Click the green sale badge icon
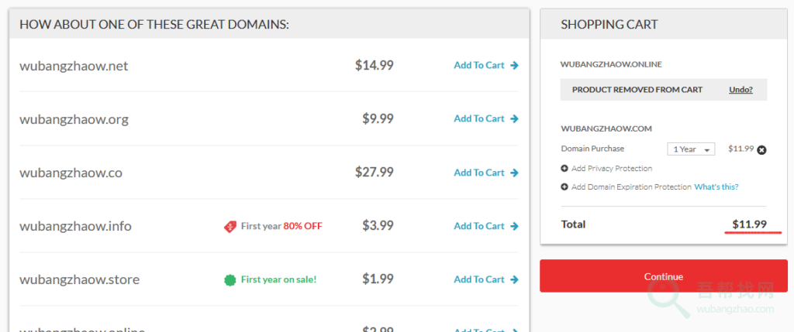Screen dimensions: 794x332 pyautogui.click(x=230, y=279)
